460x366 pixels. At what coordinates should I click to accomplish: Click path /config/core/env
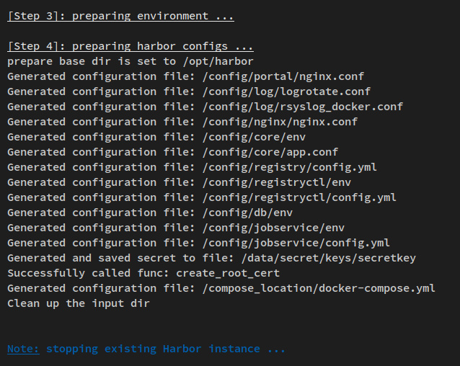pos(255,137)
